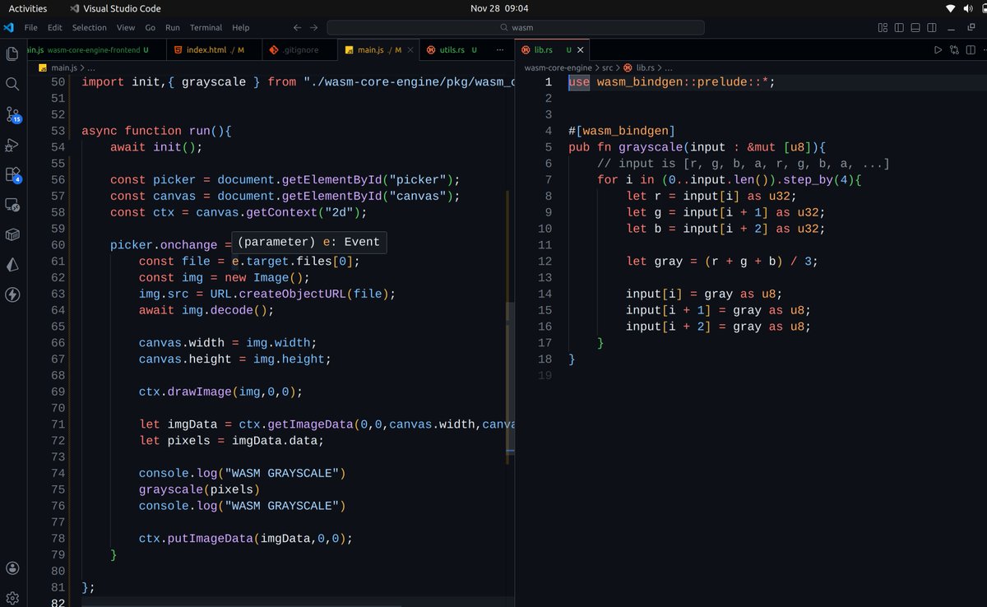Split the lib.rs editor right
This screenshot has width=987, height=607.
[971, 50]
